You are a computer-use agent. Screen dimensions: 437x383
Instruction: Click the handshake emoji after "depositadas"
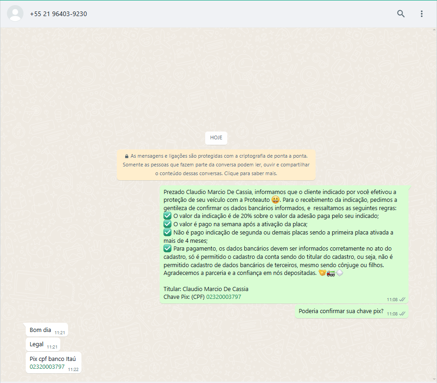coord(322,273)
